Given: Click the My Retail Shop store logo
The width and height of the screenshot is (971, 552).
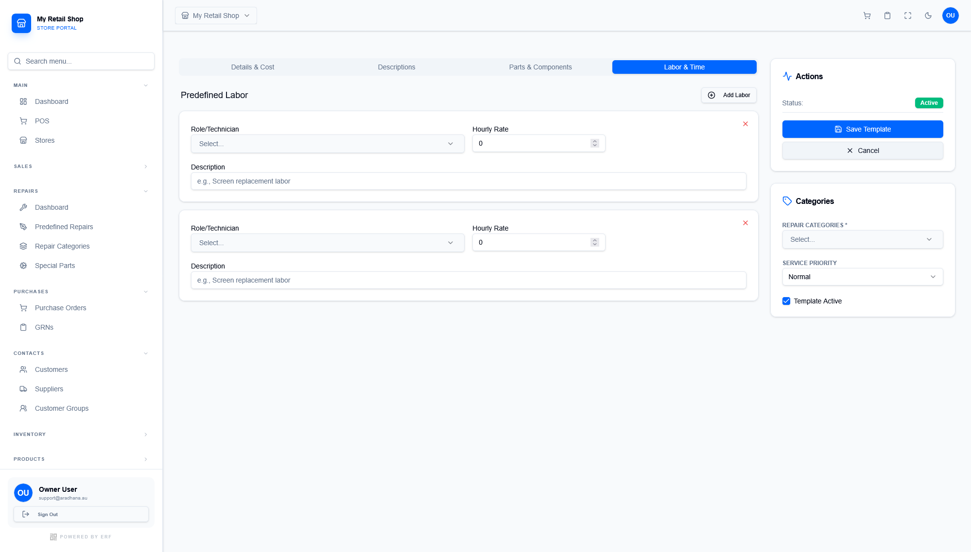Looking at the screenshot, I should (21, 23).
